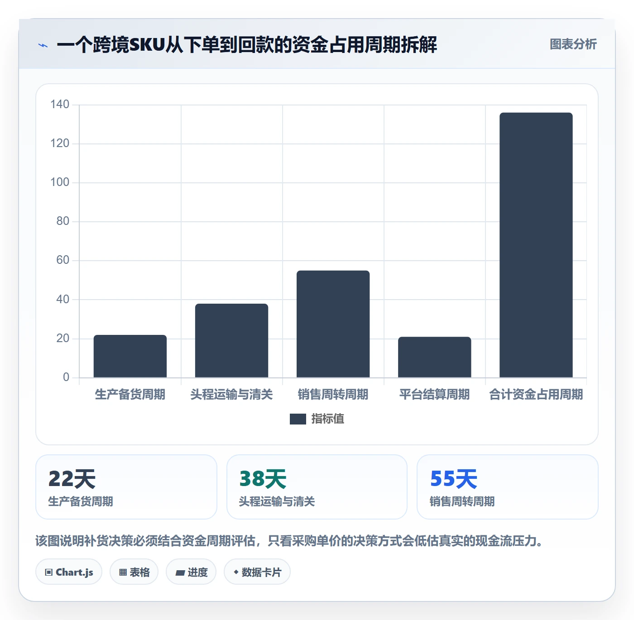Image resolution: width=634 pixels, height=620 pixels.
Task: Click the diamond icon in the 数据卡片 tag
Action: (x=236, y=572)
